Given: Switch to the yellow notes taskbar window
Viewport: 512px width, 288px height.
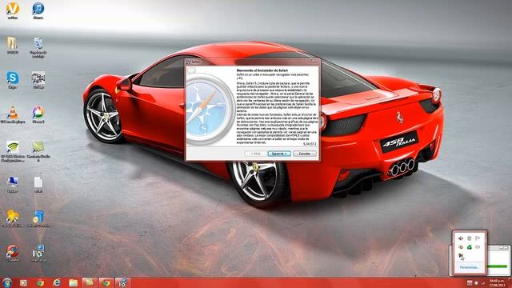Looking at the screenshot, I should pyautogui.click(x=90, y=282).
